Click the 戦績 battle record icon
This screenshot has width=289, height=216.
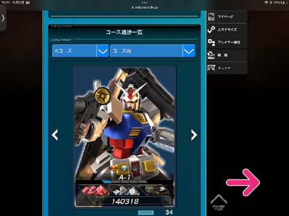click(211, 55)
